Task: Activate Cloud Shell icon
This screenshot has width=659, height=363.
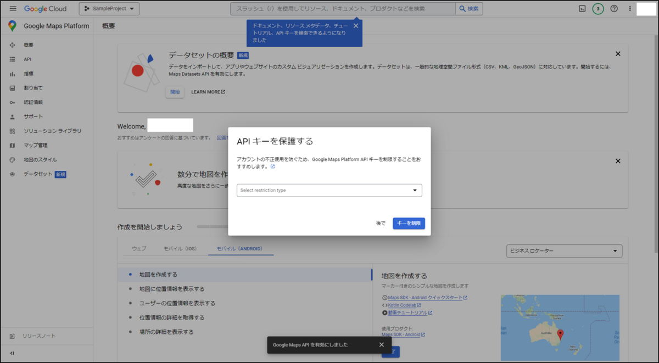Action: tap(582, 9)
